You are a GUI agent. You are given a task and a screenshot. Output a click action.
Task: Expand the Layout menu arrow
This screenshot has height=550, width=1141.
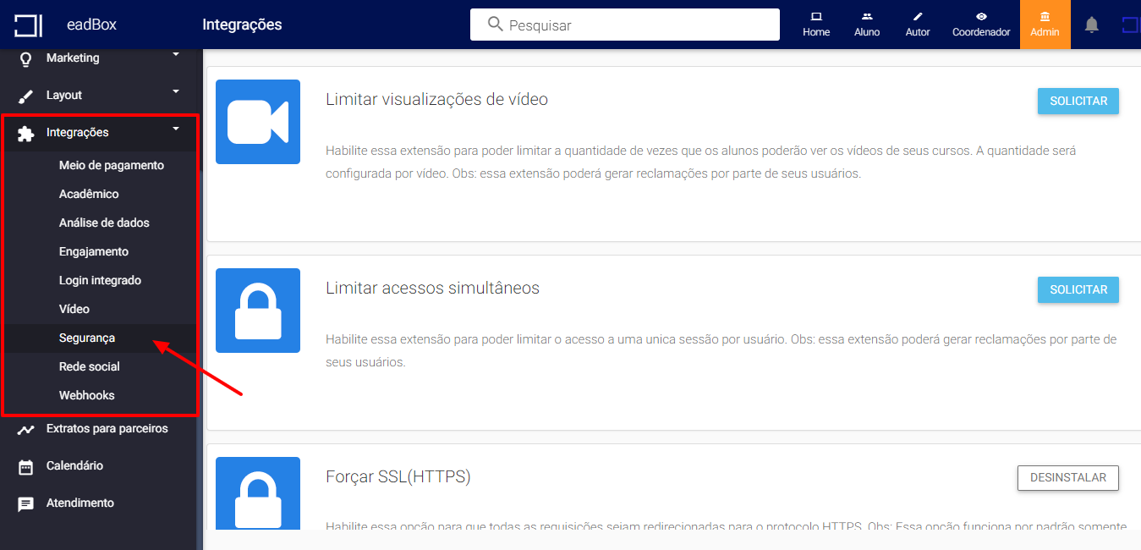(176, 91)
